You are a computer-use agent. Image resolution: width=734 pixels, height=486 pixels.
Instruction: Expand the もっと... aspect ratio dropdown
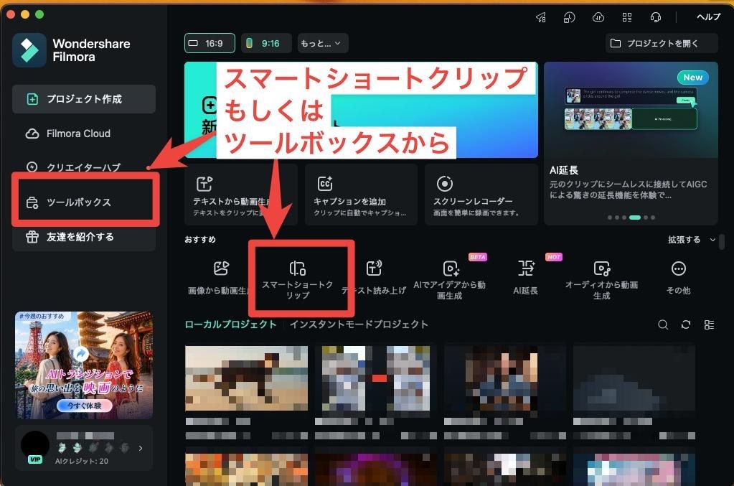click(x=323, y=43)
